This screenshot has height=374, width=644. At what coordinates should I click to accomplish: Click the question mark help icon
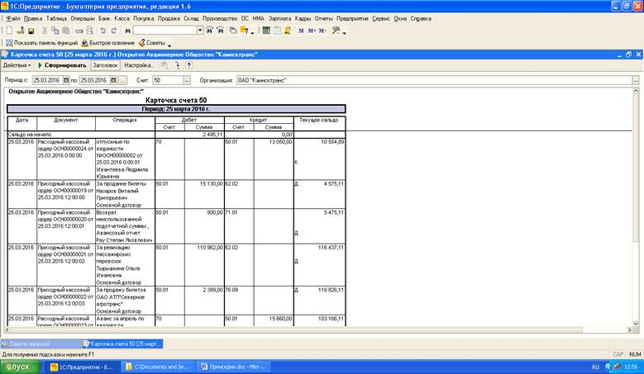(188, 65)
